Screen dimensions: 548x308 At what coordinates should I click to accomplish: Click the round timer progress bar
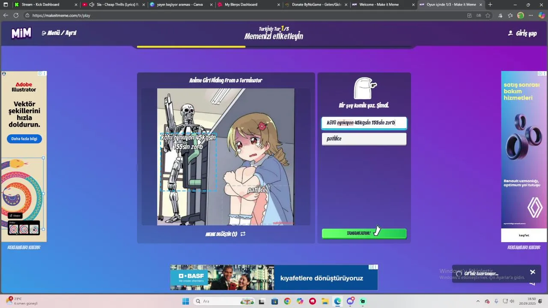tap(274, 47)
